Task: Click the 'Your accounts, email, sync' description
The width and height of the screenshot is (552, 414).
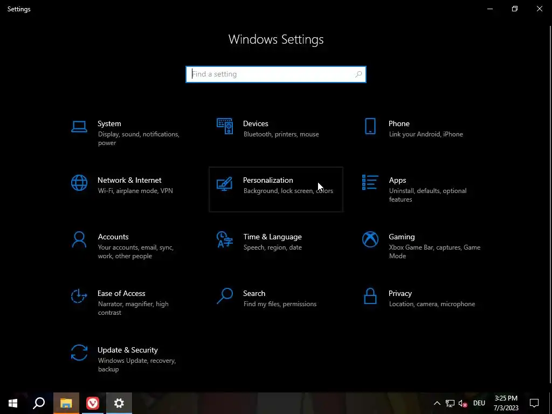Action: click(135, 252)
